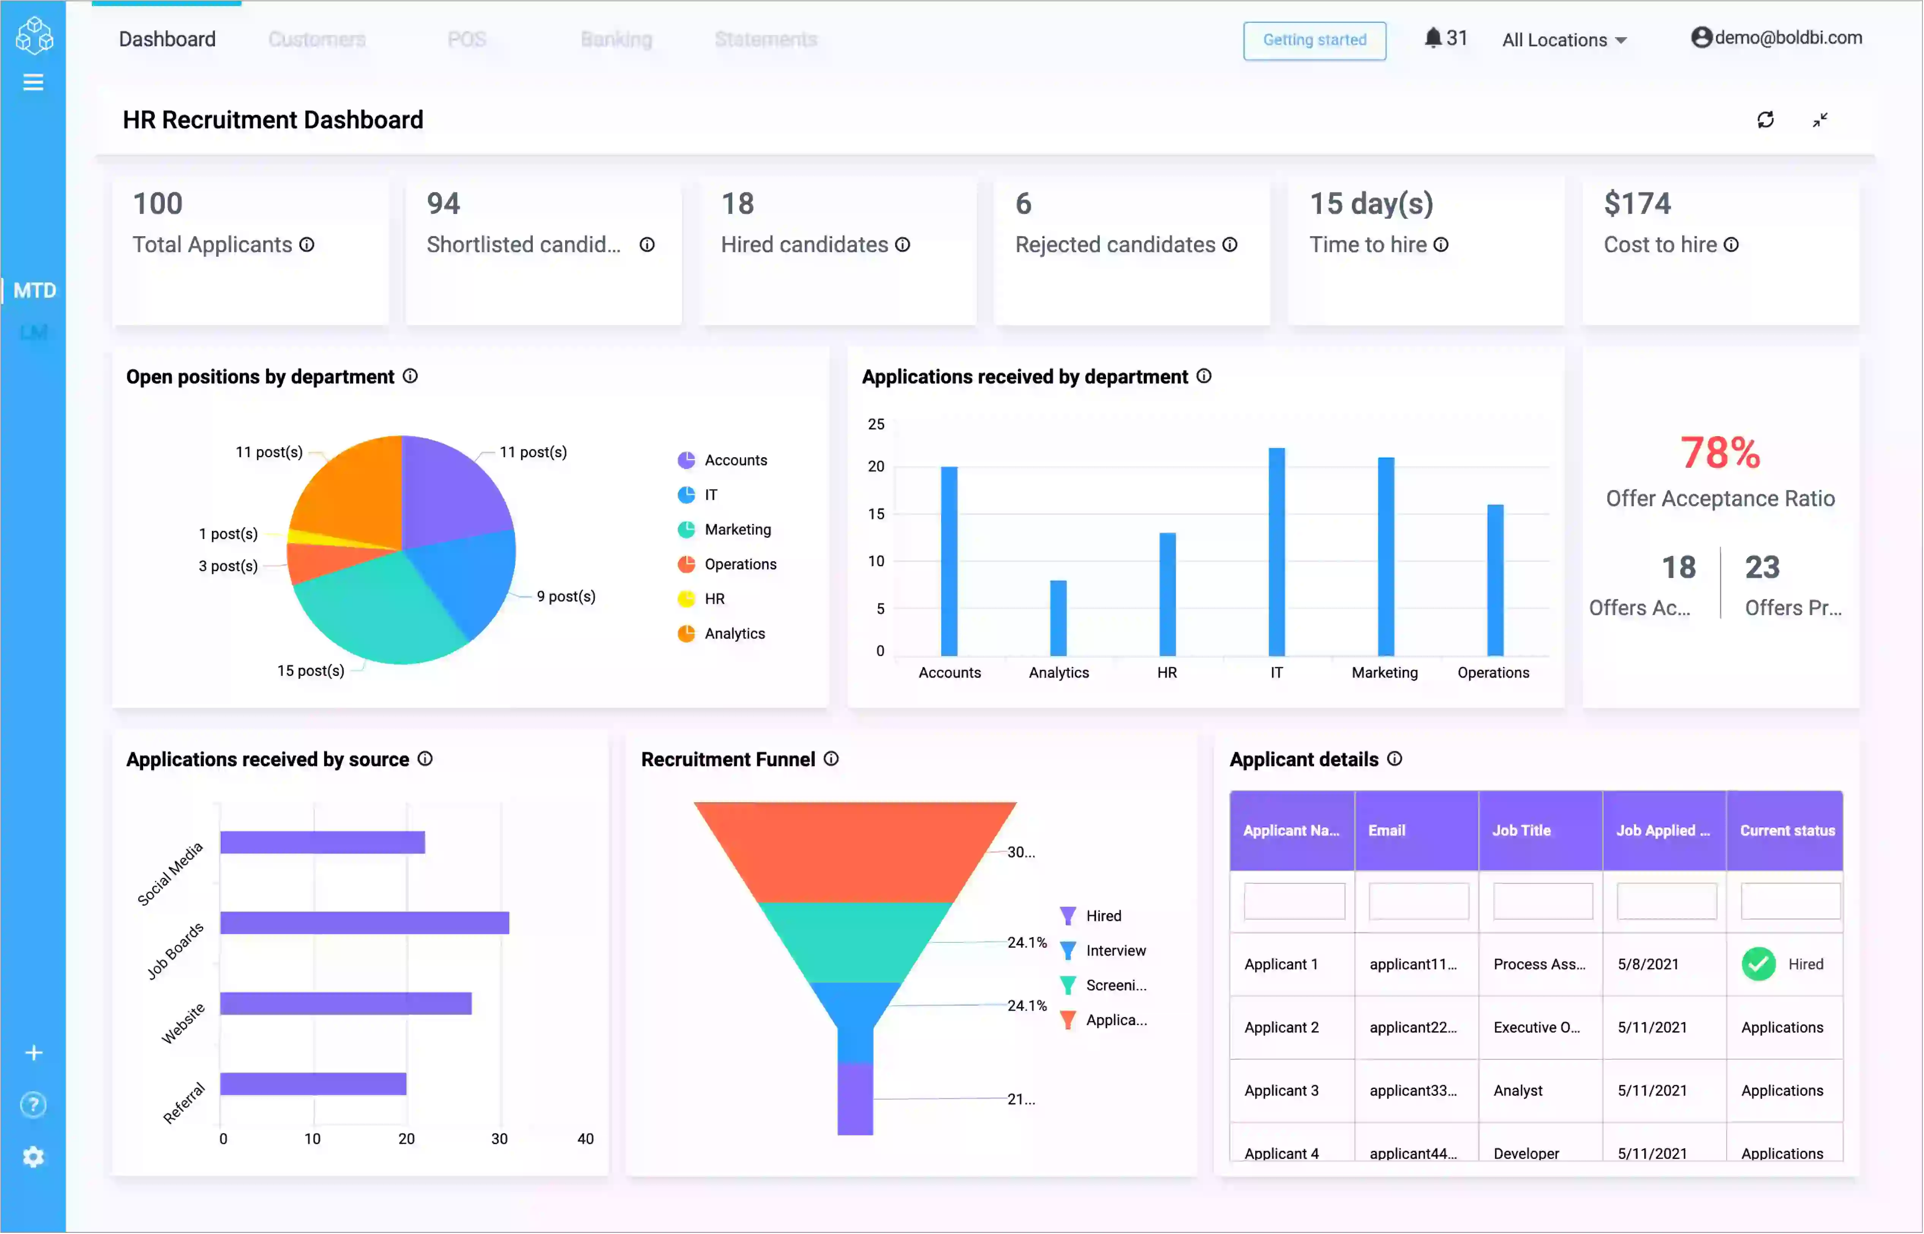Open the help question mark icon

point(34,1106)
